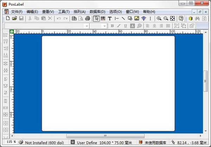The image size is (211, 147).
Task: Open the 排列(A) menu
Action: tap(79, 12)
